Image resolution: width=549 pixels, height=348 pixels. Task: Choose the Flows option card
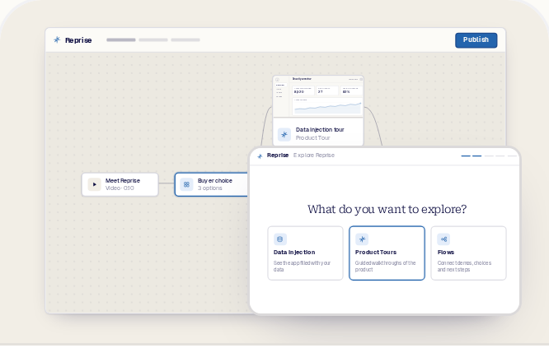[x=468, y=253]
